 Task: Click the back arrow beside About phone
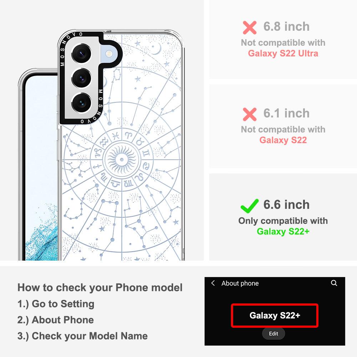pos(213,283)
